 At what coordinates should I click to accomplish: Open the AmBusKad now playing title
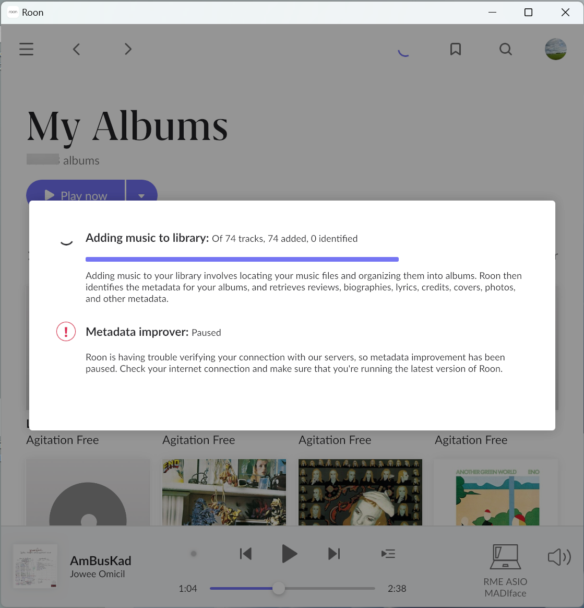click(101, 560)
